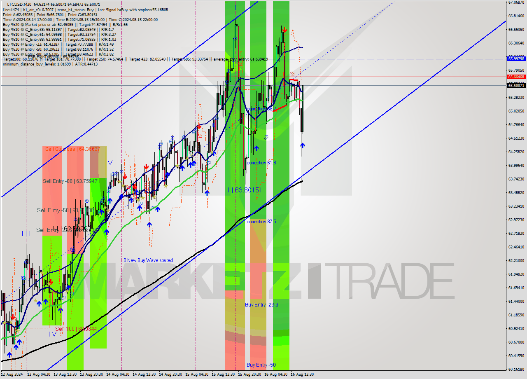Click '15 Aug 12:30' on the time axis
Viewport: 527px width, 379px height.
point(223,374)
